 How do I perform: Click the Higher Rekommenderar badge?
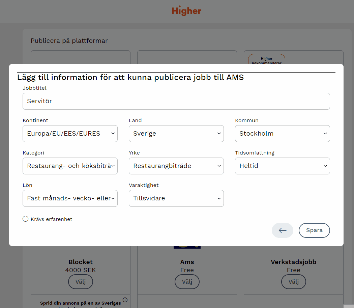267,60
